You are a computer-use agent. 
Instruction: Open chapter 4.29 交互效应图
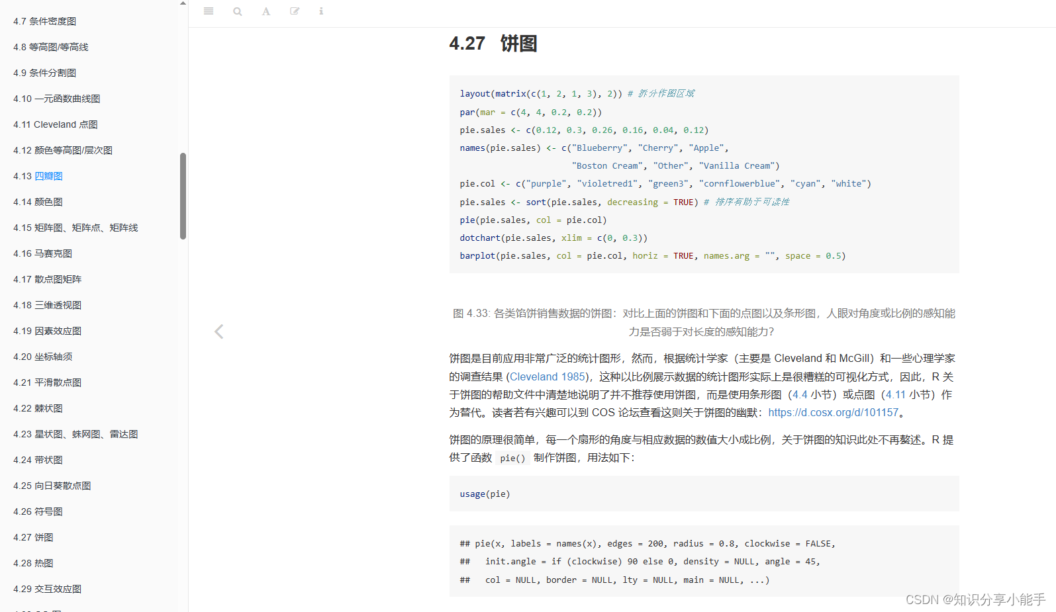click(x=47, y=589)
